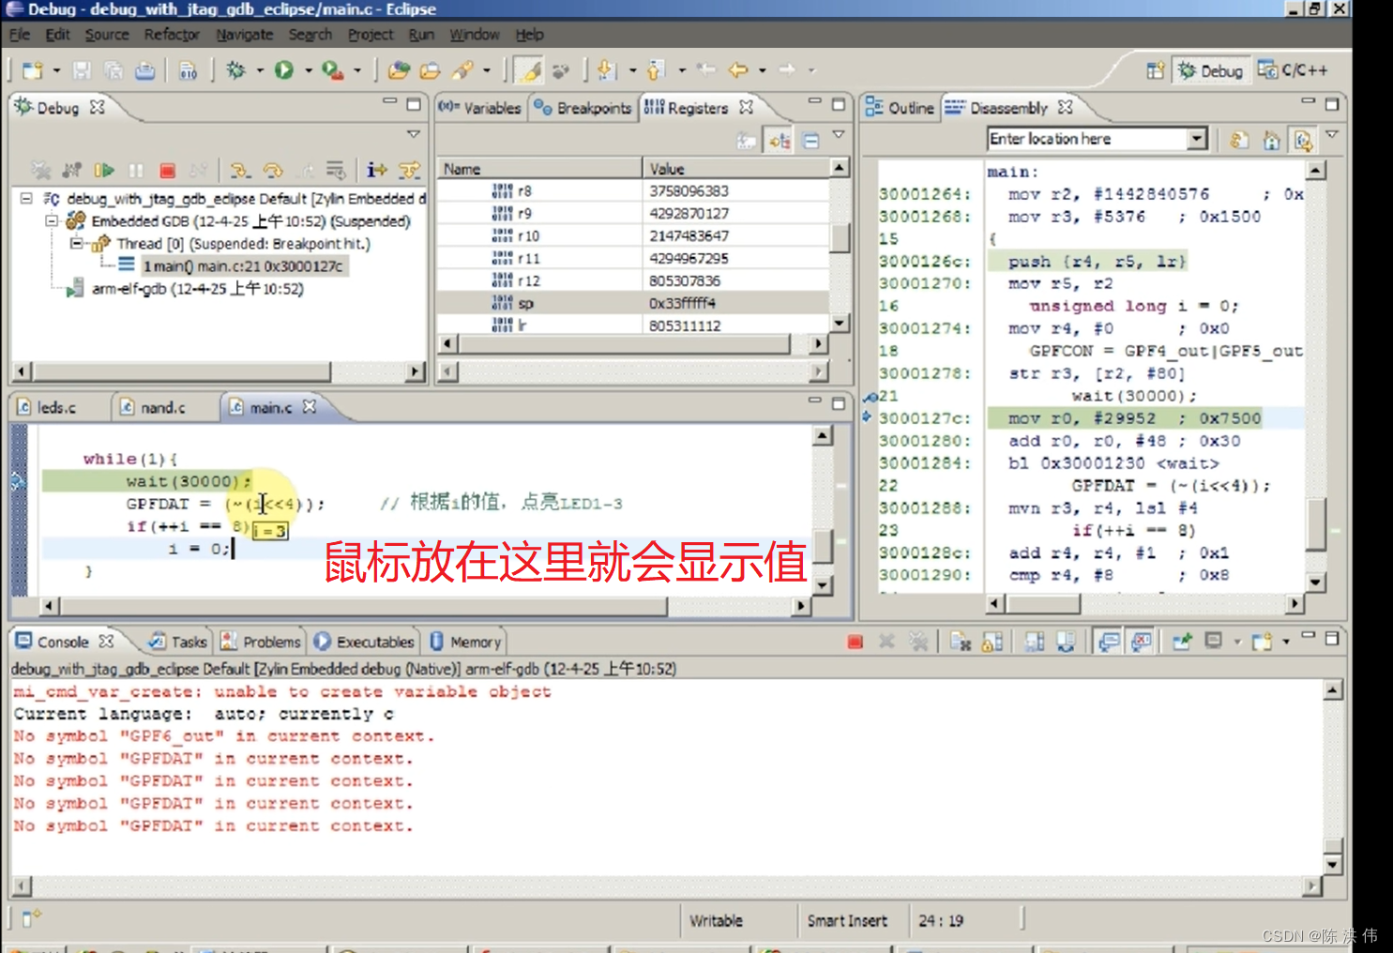Click the Home icon in Disassembly view
Viewport: 1393px width, 953px height.
1271,141
